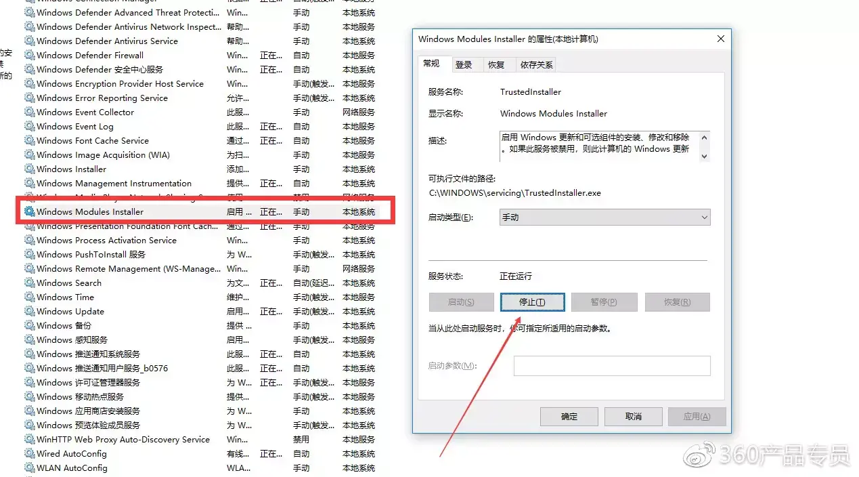Select the icon beside Windows 移动热点服务
This screenshot has width=859, height=477.
(x=30, y=397)
